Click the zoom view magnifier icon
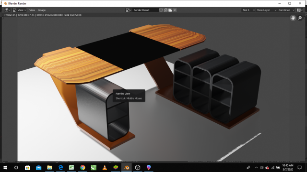 pos(300,18)
